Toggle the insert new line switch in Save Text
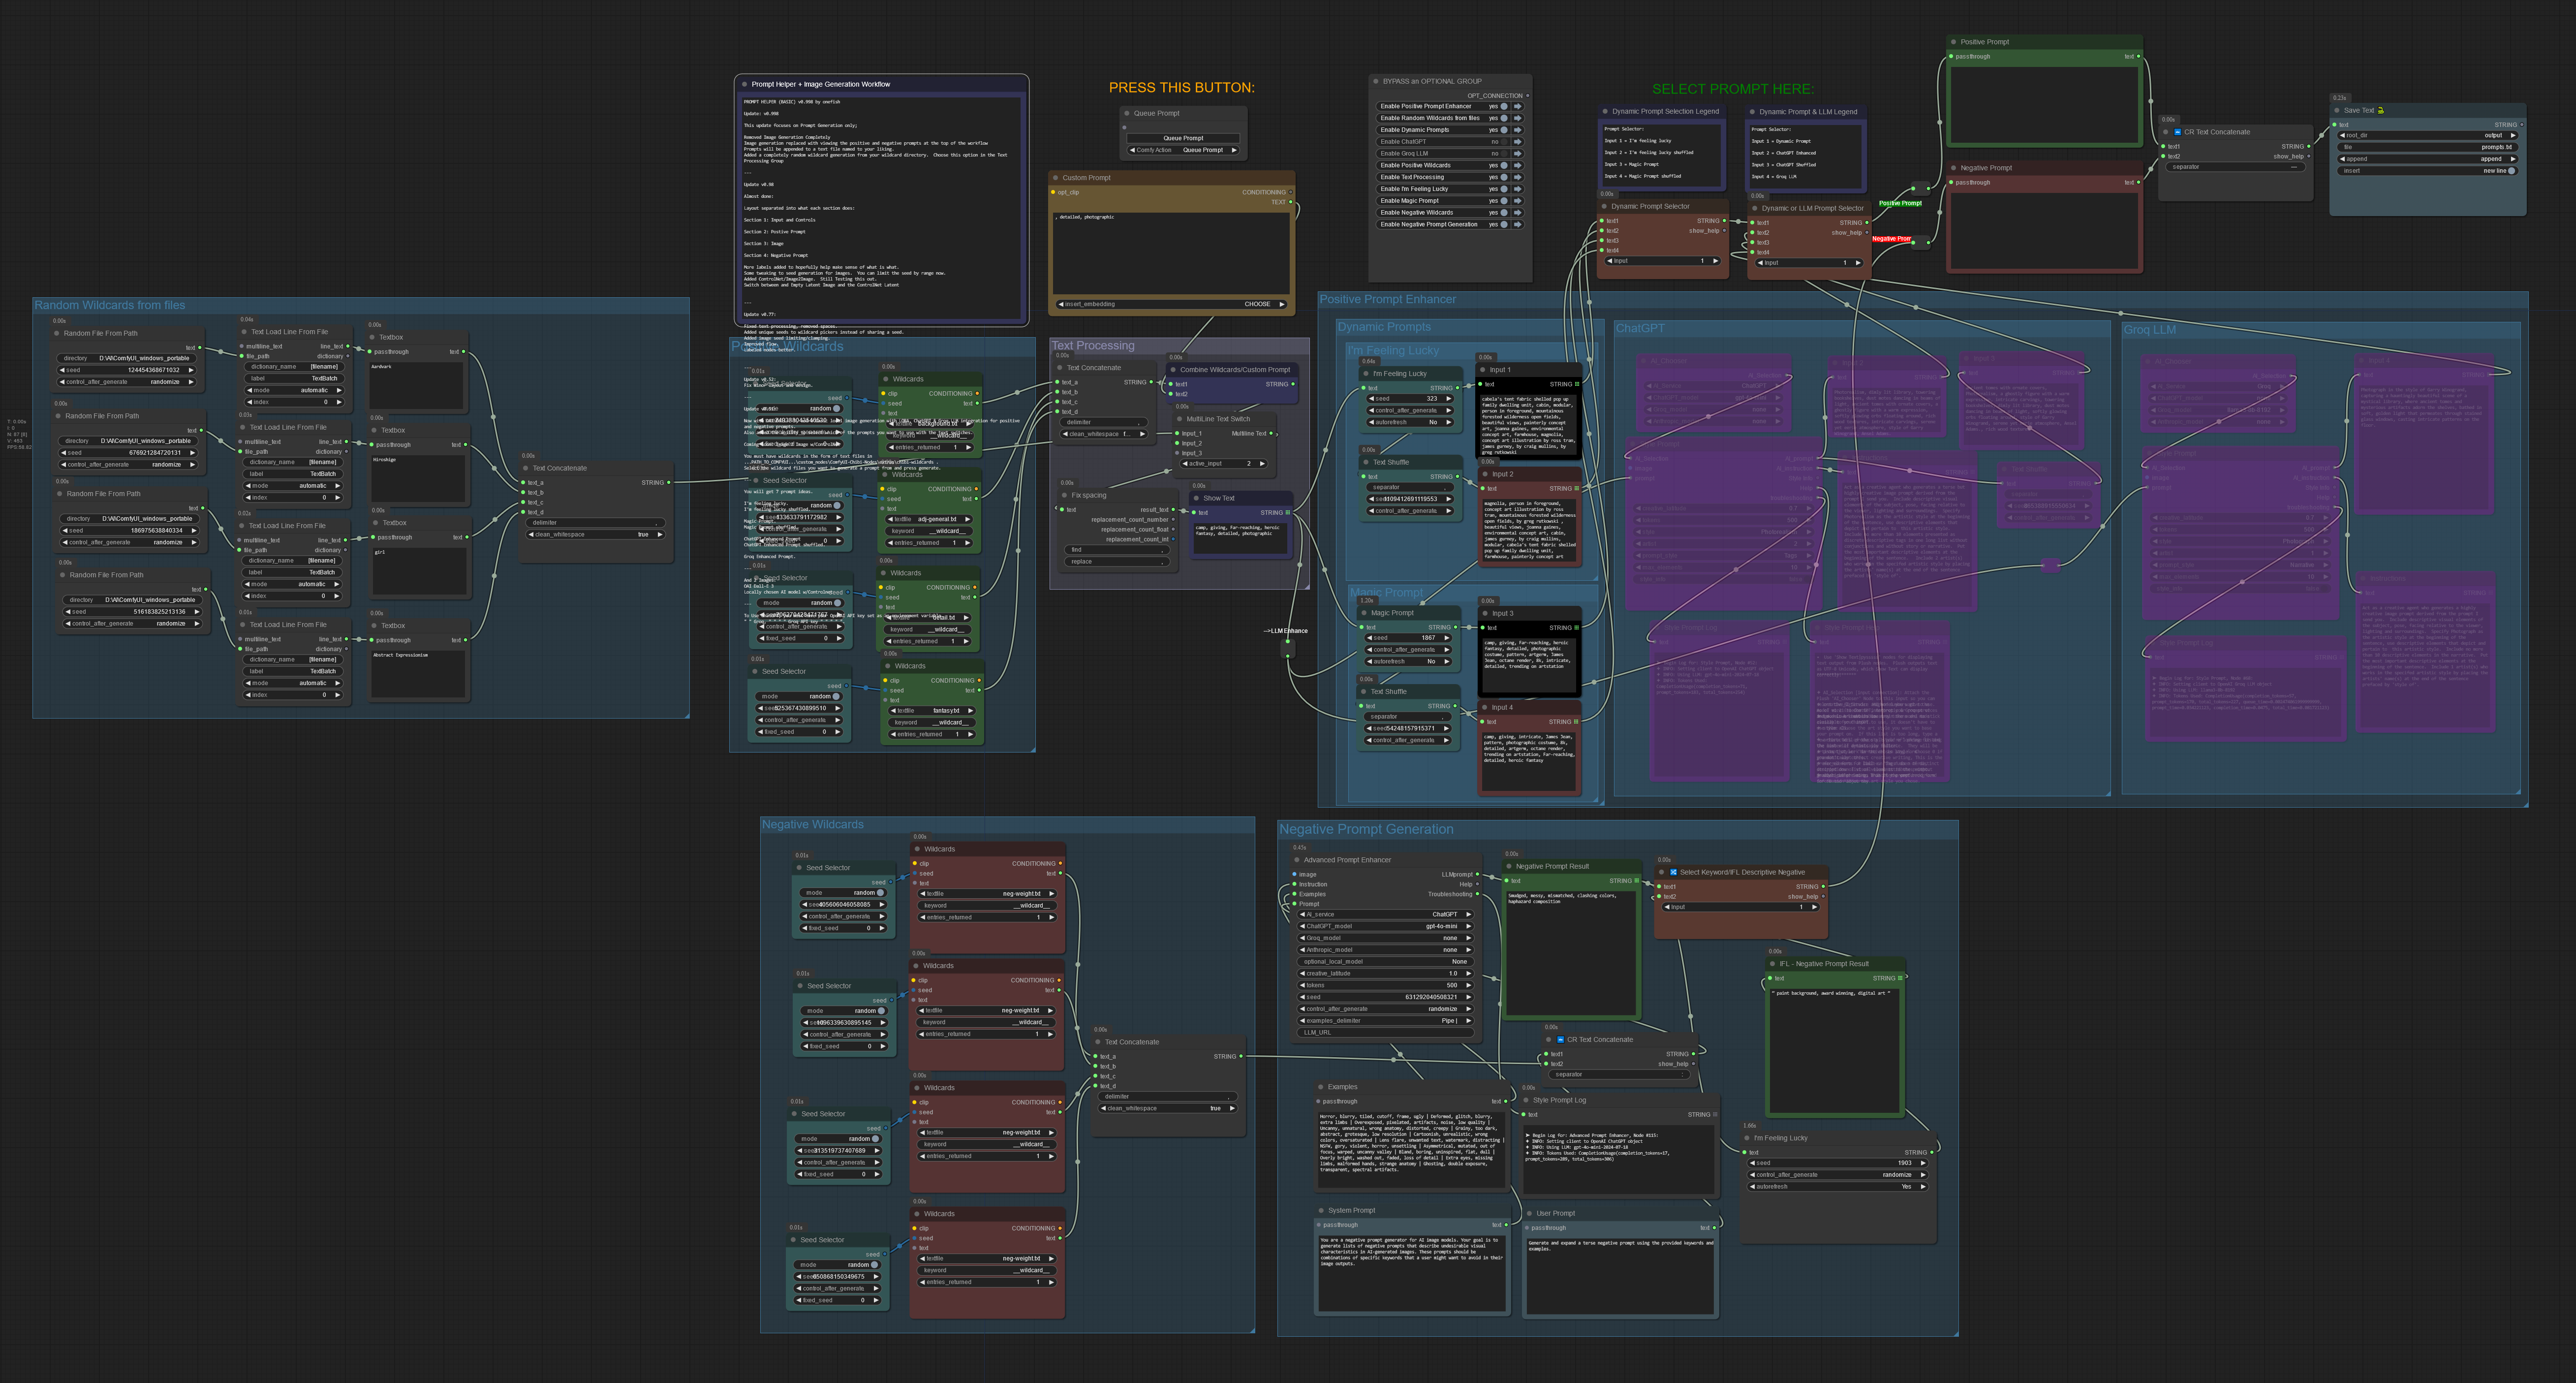Image resolution: width=2576 pixels, height=1383 pixels. pos(2510,171)
